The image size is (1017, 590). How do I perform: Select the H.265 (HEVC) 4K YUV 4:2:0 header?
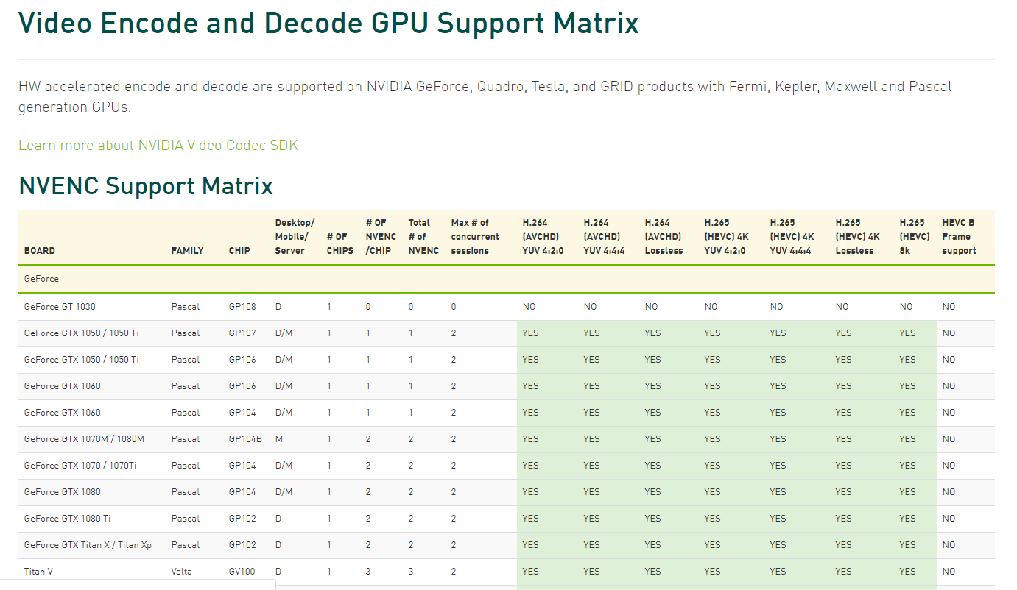725,237
